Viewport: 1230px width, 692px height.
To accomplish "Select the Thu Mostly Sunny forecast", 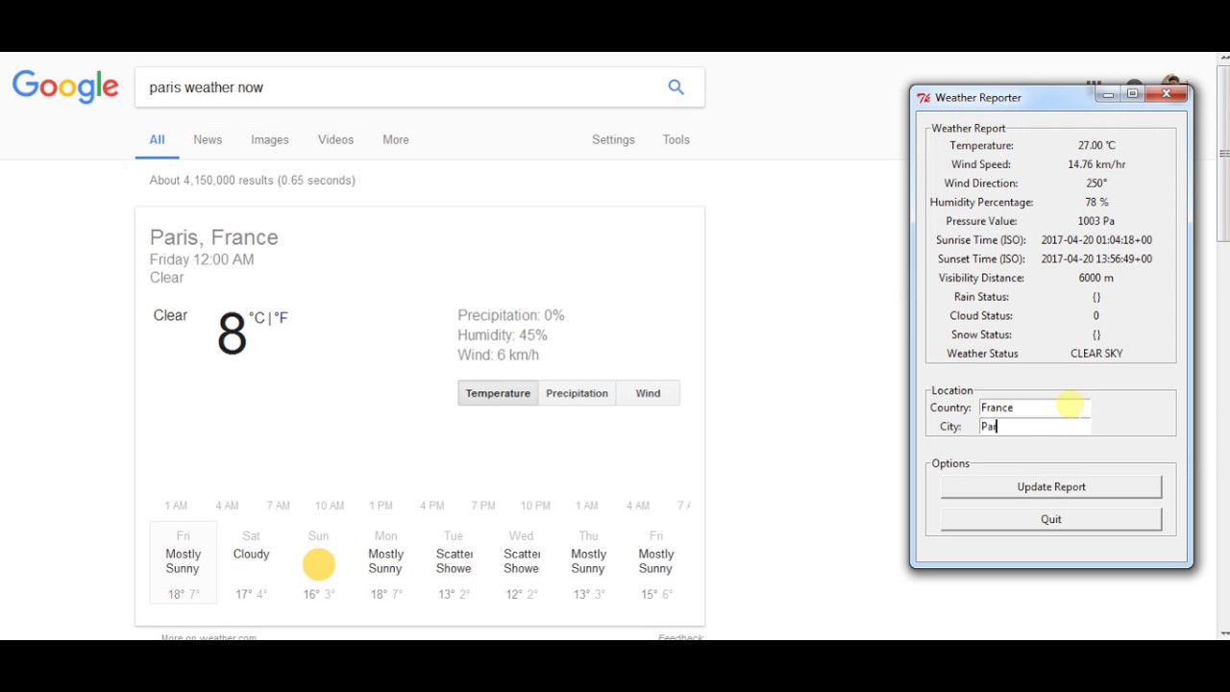I will click(588, 563).
